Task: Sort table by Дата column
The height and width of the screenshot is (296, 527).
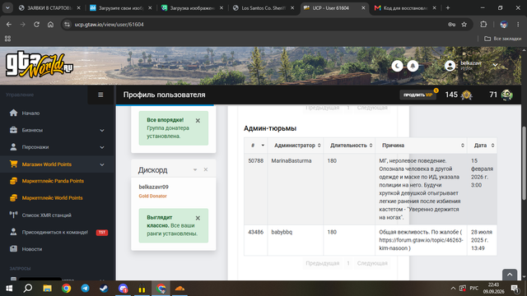Action: point(482,146)
